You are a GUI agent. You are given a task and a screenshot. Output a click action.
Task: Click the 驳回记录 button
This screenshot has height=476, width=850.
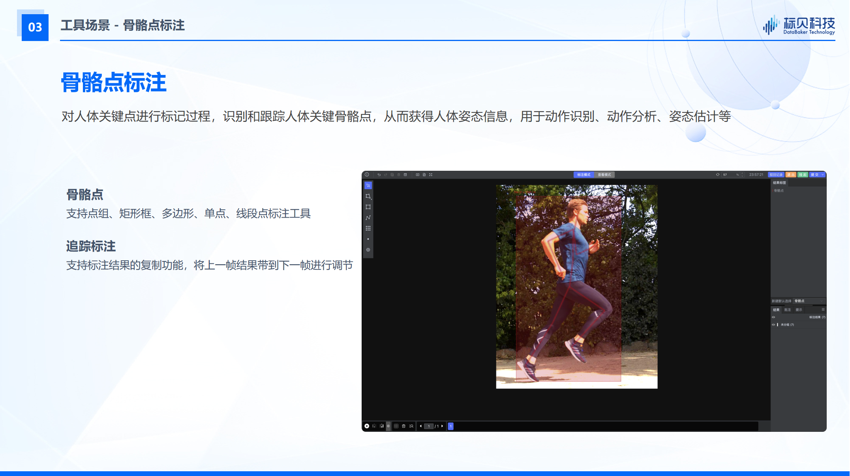coord(776,175)
